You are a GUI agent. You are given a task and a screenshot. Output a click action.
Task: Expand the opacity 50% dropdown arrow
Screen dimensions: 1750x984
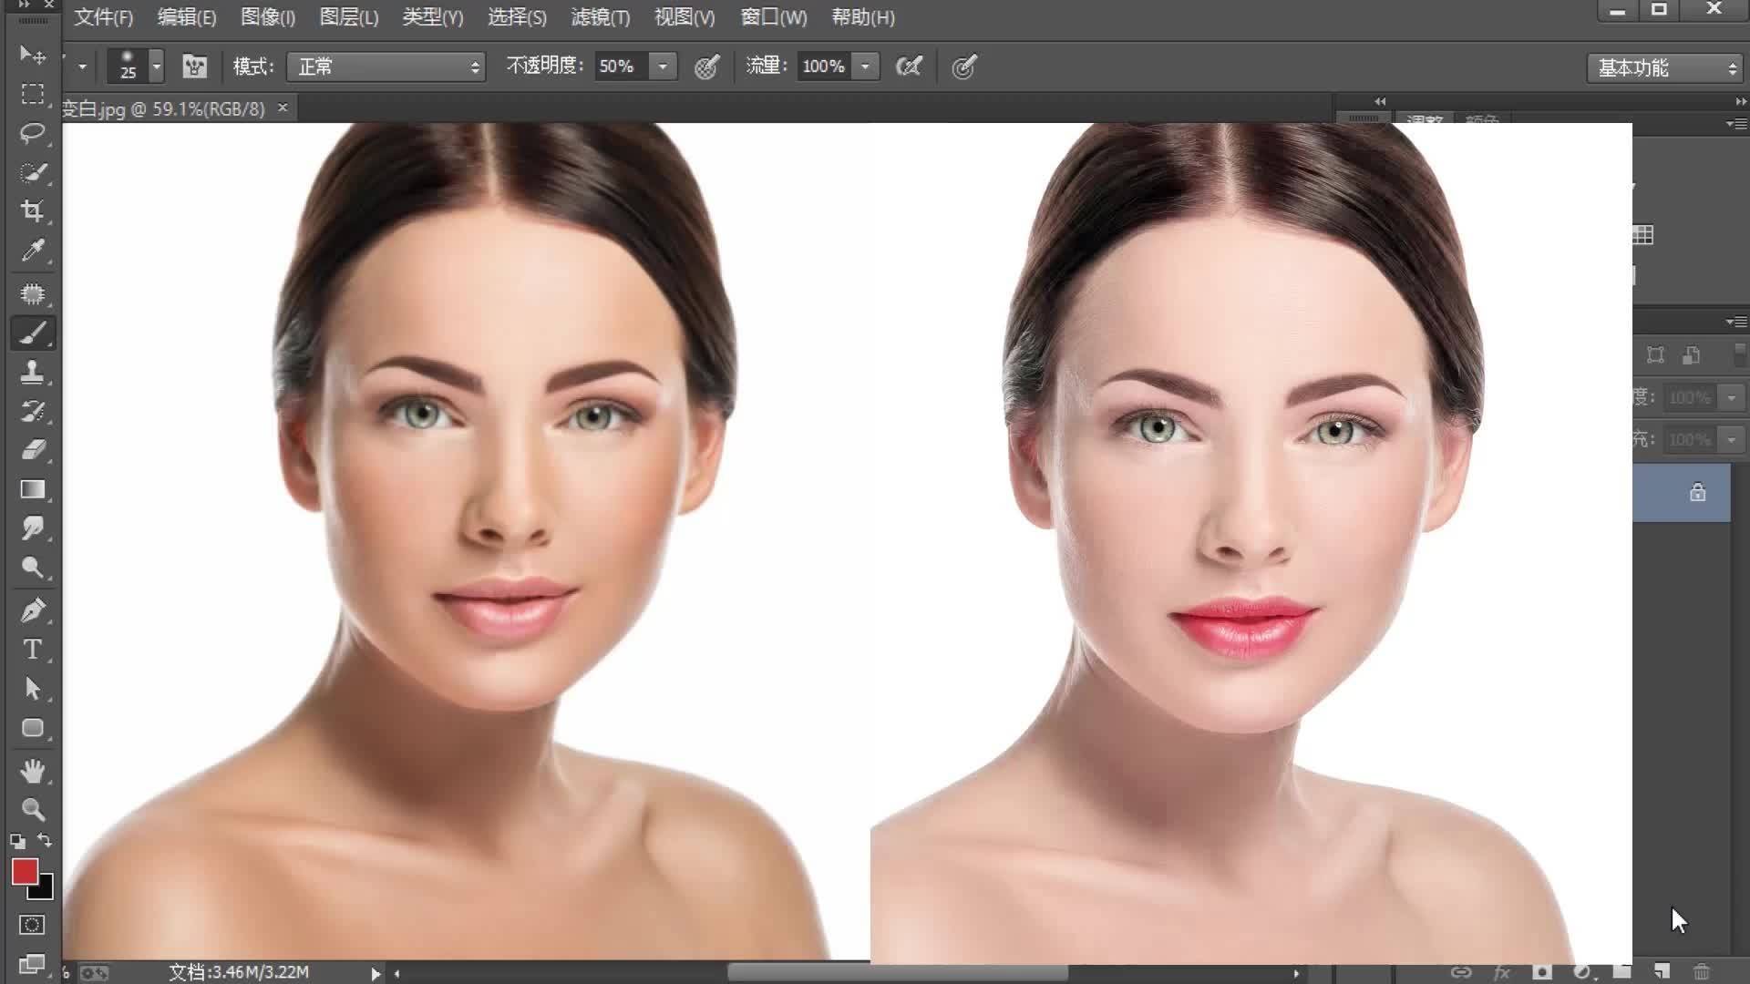click(x=664, y=67)
